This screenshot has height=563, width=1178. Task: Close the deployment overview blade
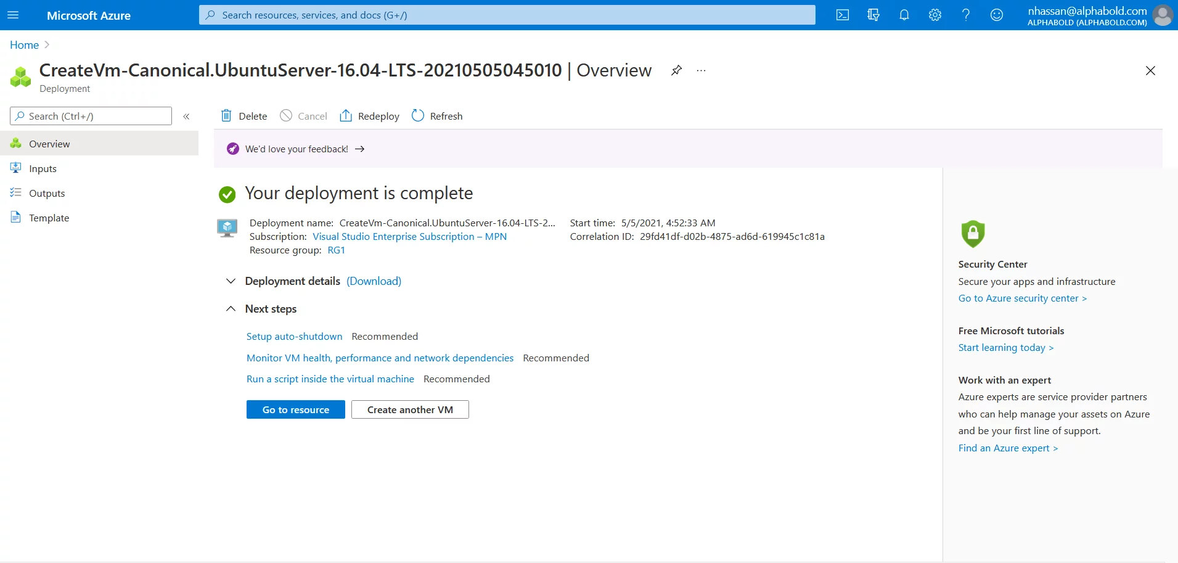(x=1150, y=70)
